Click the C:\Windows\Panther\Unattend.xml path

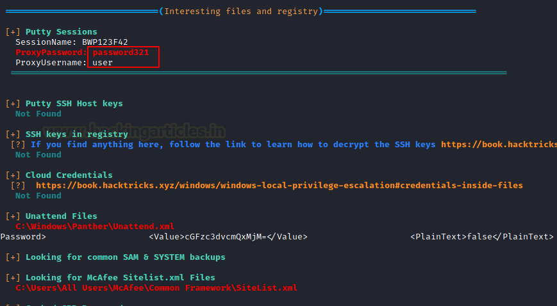coord(95,227)
